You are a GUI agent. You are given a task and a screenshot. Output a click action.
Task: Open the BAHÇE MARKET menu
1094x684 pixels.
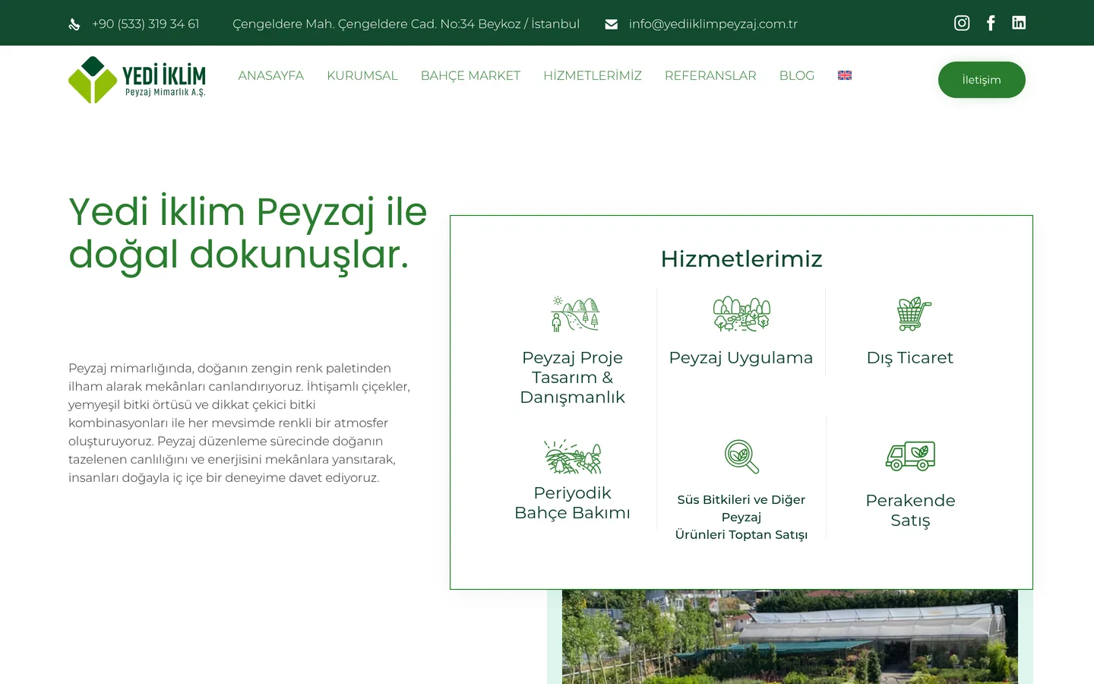pos(470,75)
